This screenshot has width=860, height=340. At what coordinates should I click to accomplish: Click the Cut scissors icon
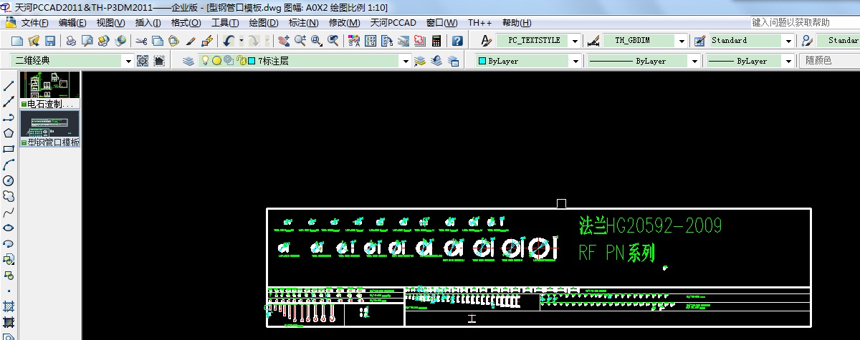pos(141,41)
